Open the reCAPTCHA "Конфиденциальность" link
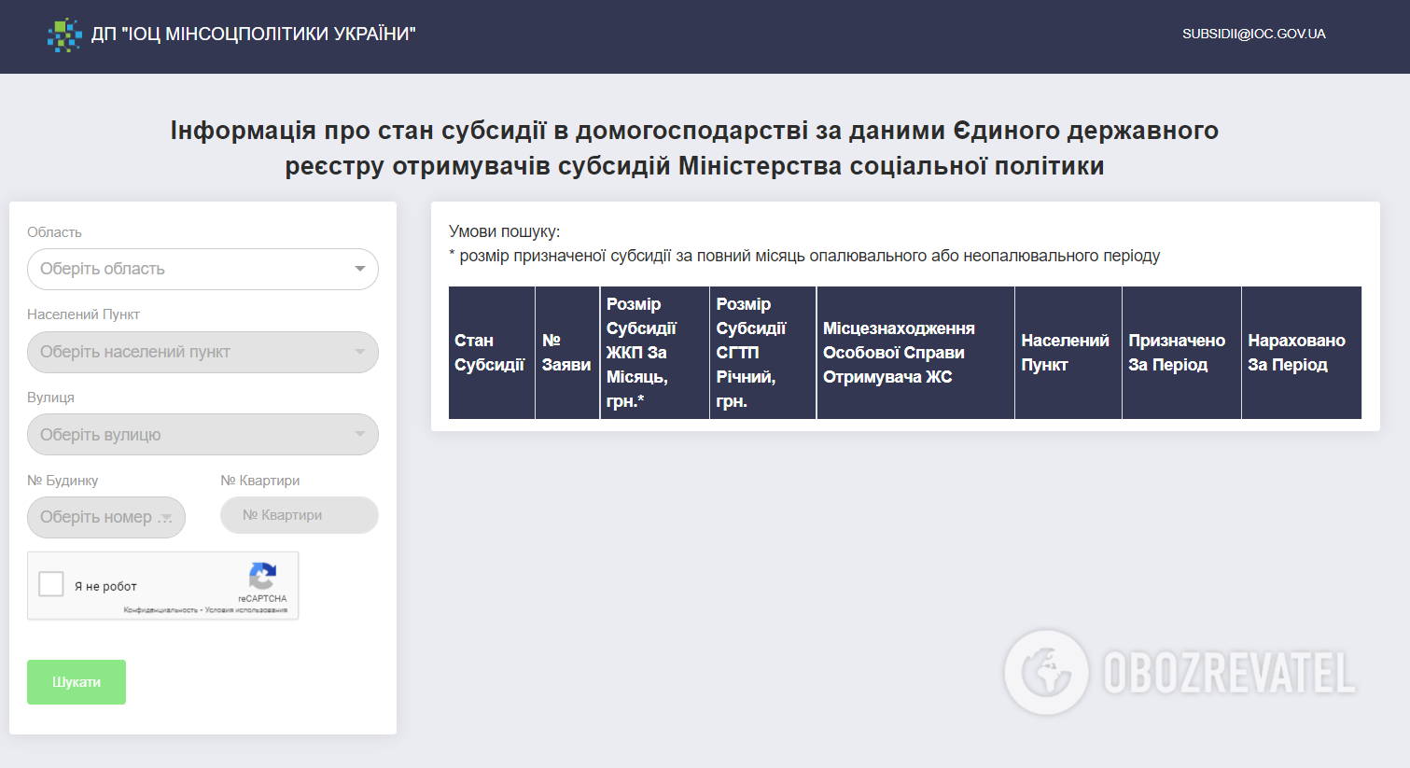 tap(161, 610)
